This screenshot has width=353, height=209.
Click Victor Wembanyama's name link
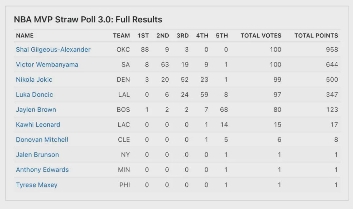coord(47,65)
